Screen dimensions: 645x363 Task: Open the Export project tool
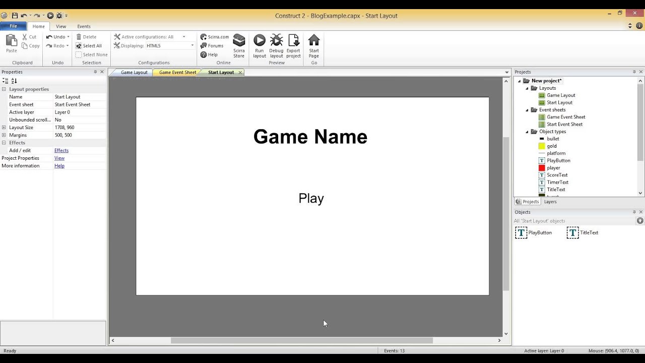[x=293, y=46]
